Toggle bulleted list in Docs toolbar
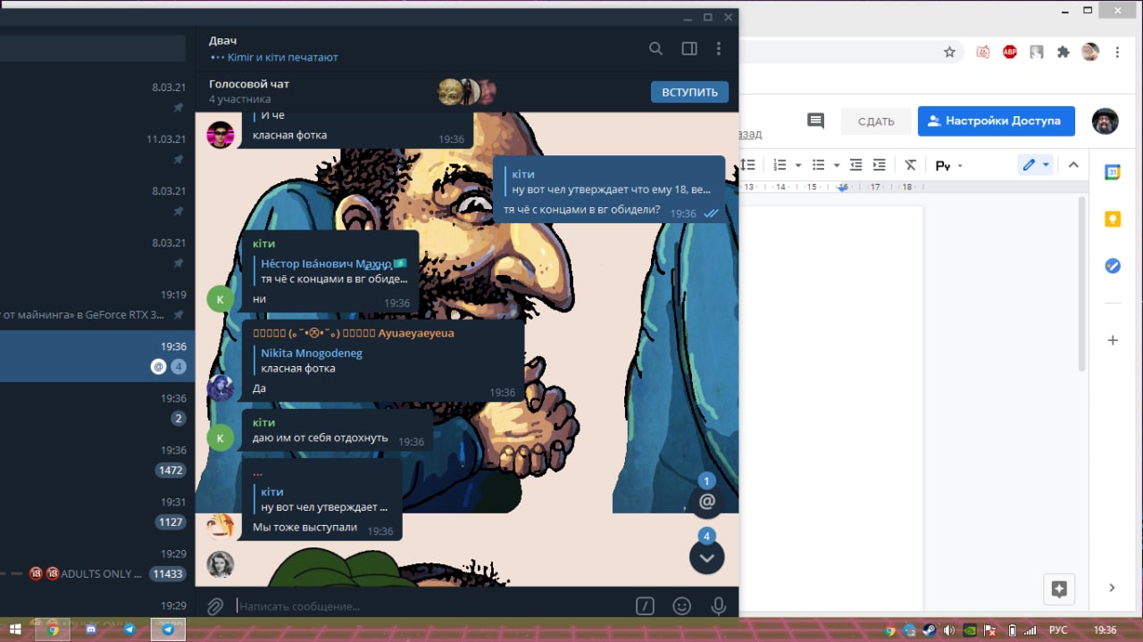 [818, 165]
